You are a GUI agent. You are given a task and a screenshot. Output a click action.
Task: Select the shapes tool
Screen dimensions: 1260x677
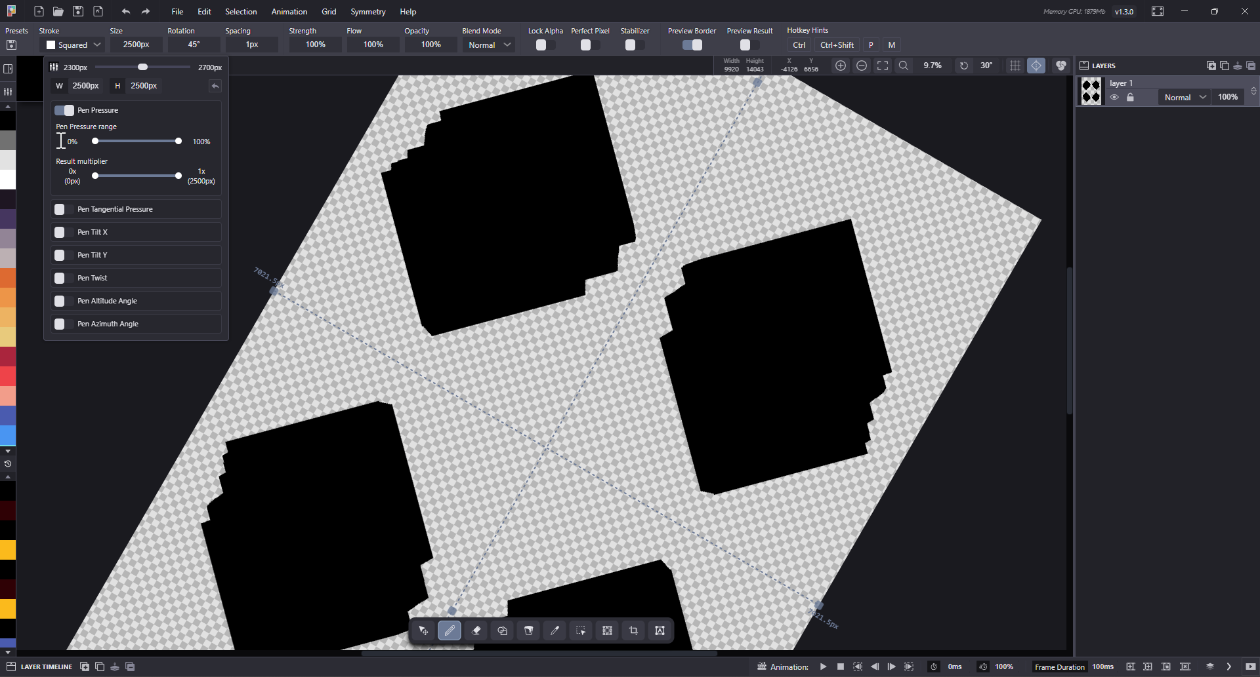[502, 630]
